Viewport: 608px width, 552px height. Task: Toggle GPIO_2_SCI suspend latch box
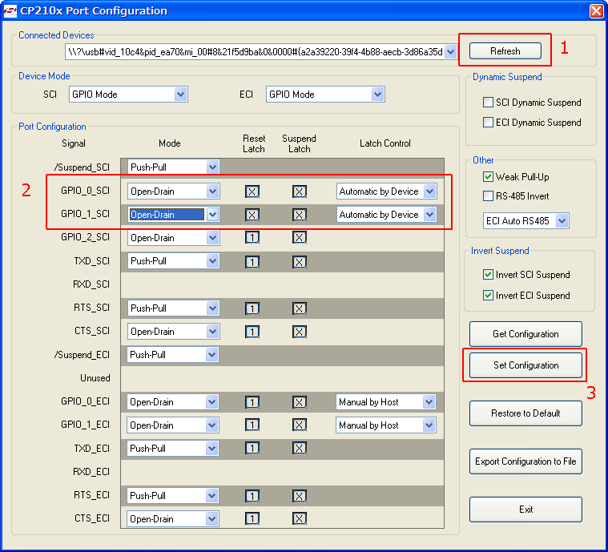(x=300, y=237)
